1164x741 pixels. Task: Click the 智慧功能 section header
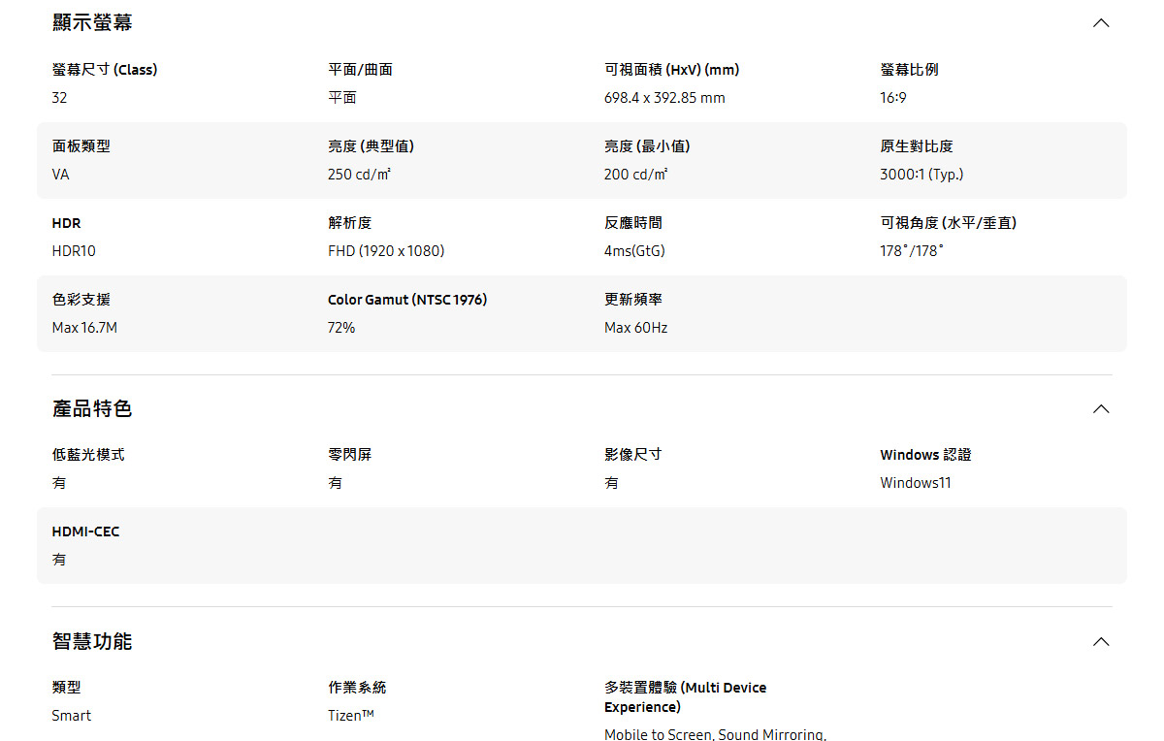[91, 640]
